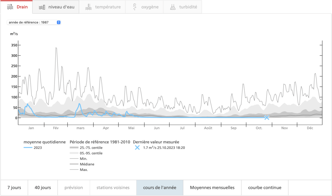The image size is (332, 196).
Task: Click the oxygène bubbles icon
Action: [x=134, y=7]
